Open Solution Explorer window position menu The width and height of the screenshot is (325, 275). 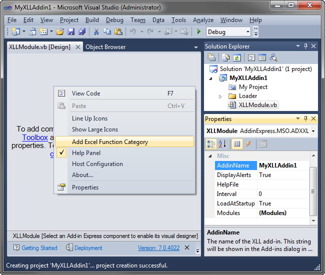point(298,46)
